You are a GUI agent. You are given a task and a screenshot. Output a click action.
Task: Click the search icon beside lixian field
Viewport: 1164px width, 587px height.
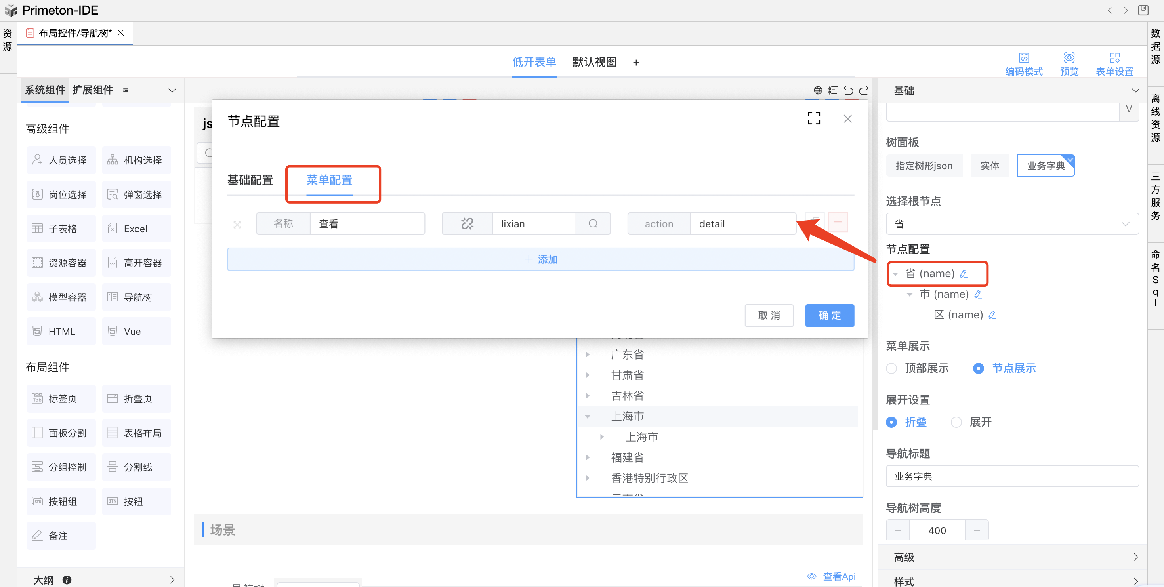[593, 224]
